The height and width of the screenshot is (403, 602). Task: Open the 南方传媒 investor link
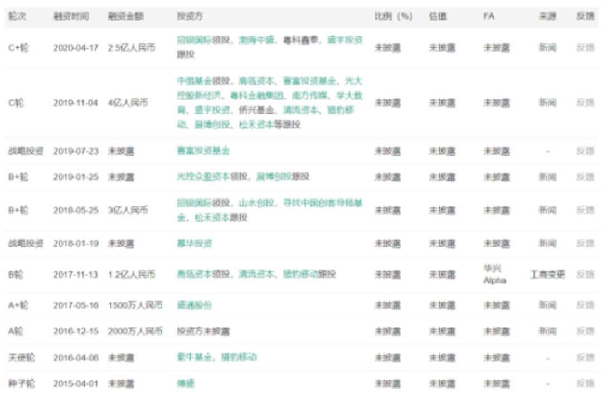(x=309, y=95)
